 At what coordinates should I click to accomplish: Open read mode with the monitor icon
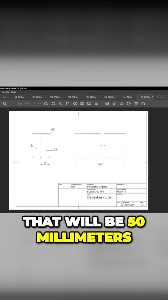pyautogui.click(x=89, y=104)
